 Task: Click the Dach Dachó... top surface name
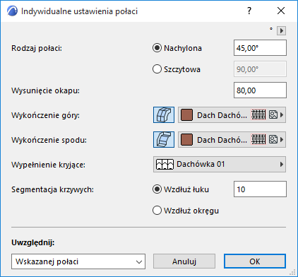[222, 115]
